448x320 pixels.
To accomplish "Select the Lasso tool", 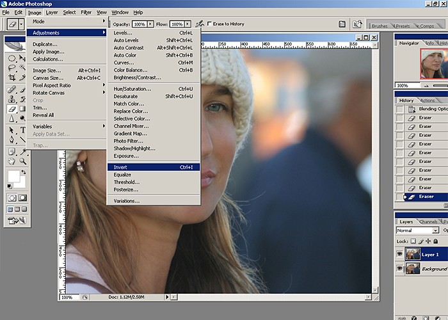I will [12, 68].
